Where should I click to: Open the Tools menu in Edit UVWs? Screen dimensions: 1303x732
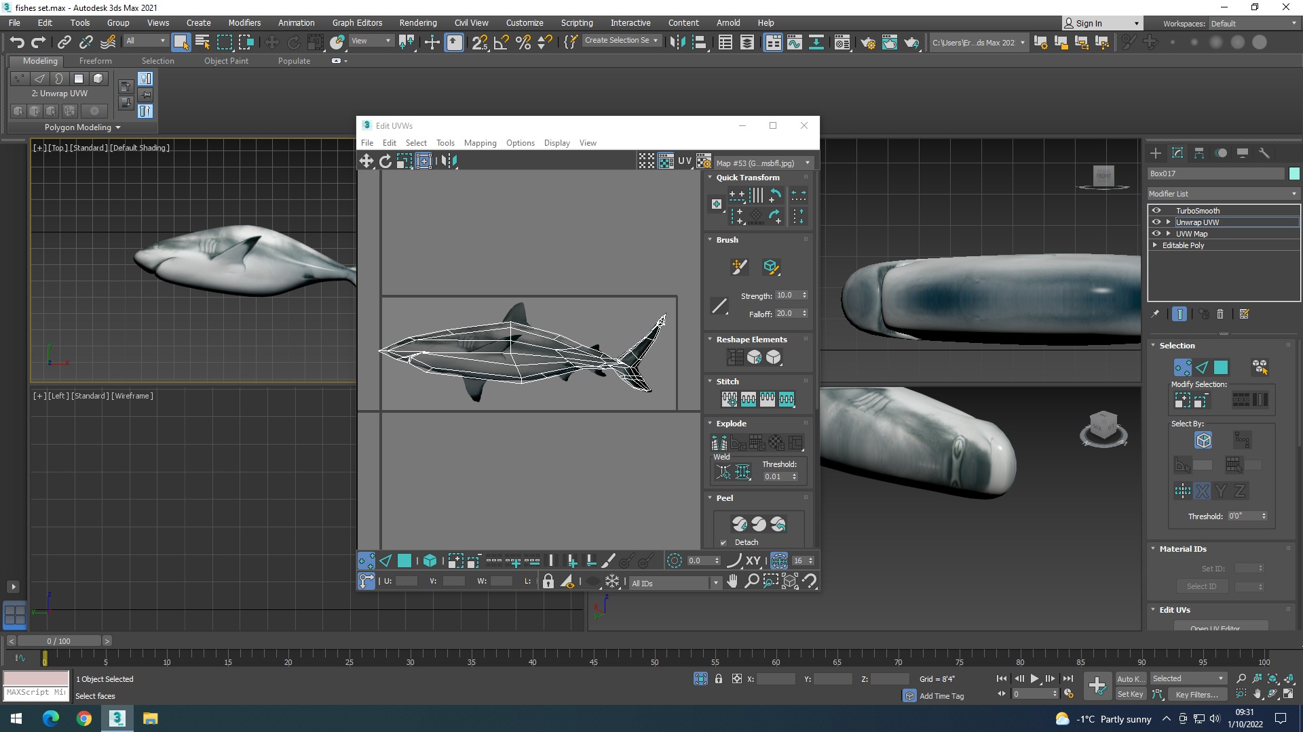445,143
